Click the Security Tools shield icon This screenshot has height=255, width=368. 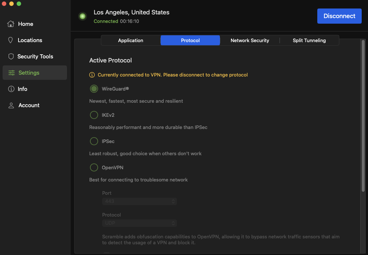click(11, 56)
